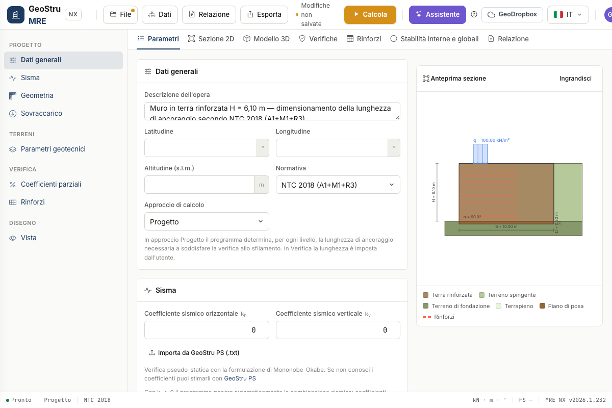Follow the GeoStru PS link
612x408 pixels.
click(x=240, y=378)
